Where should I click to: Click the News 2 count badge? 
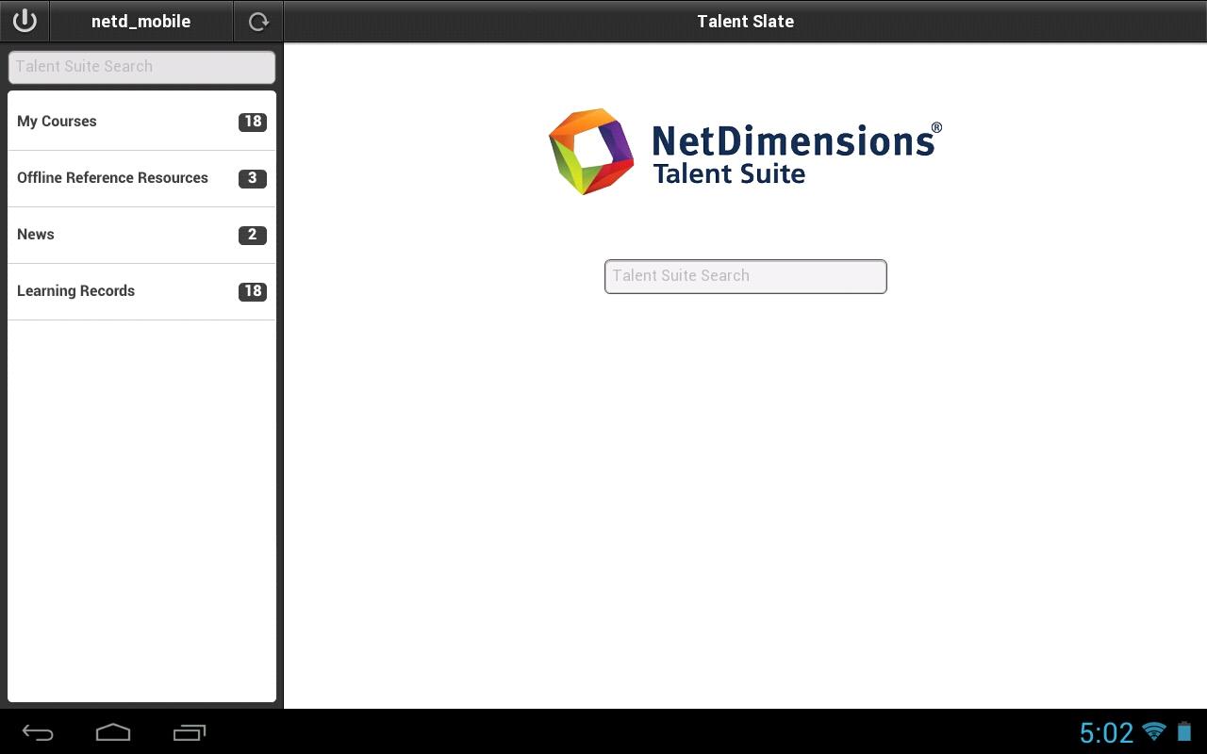pyautogui.click(x=253, y=235)
